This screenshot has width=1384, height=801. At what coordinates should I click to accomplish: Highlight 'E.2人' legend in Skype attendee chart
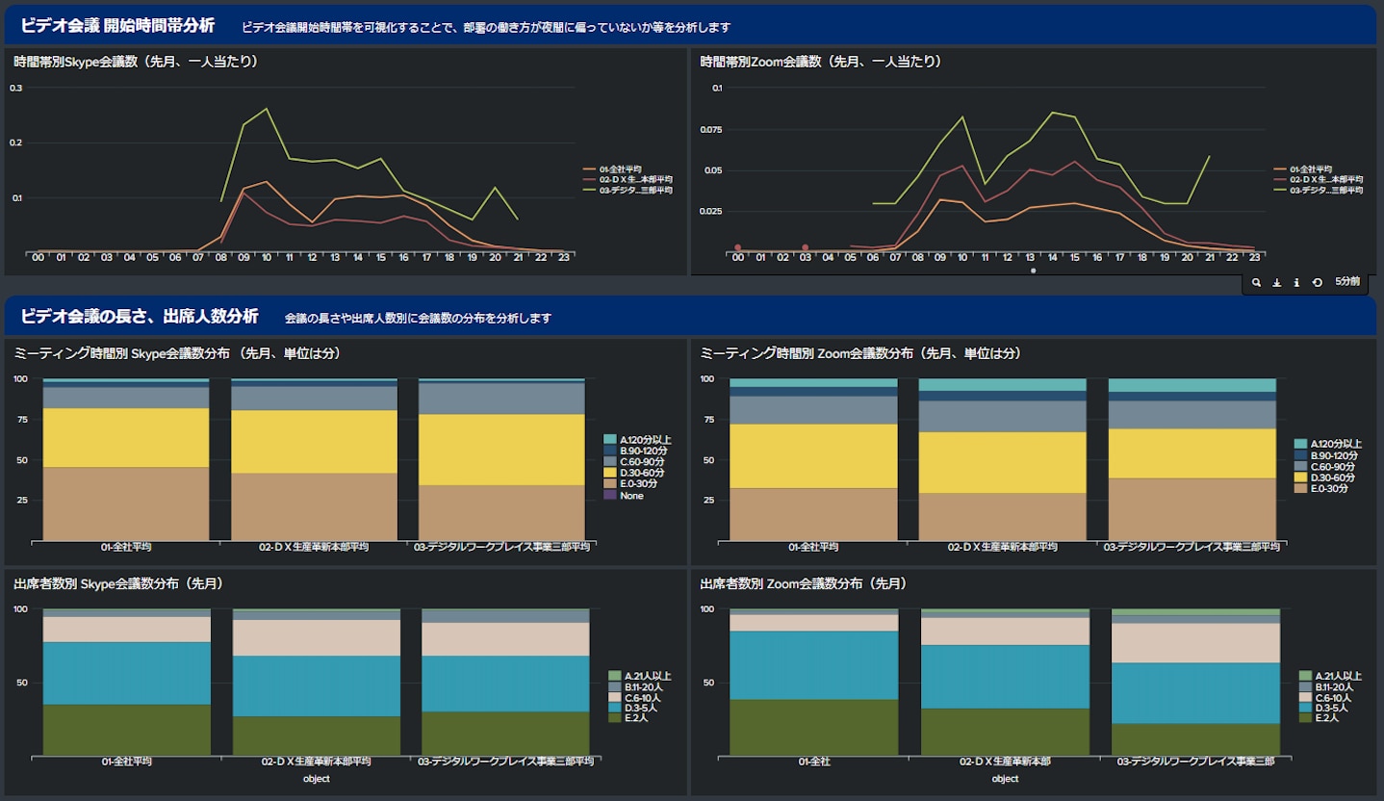[629, 718]
